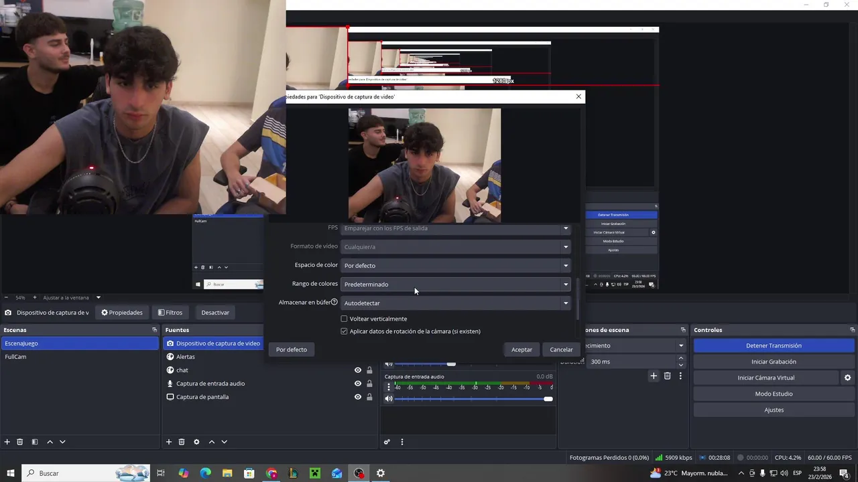
Task: Click Captura de entrada audio volume slider
Action: coord(473,399)
